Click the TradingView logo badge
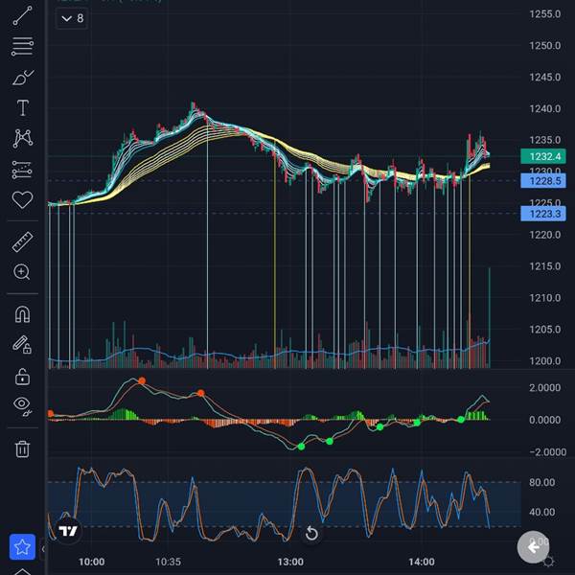 (68, 531)
